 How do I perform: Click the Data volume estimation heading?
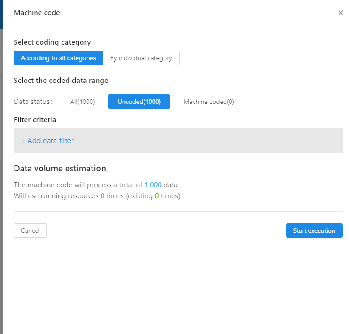coord(60,168)
